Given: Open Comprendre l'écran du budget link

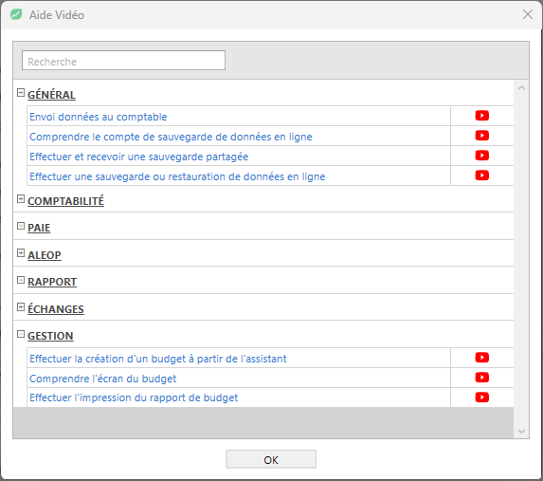Looking at the screenshot, I should point(103,379).
